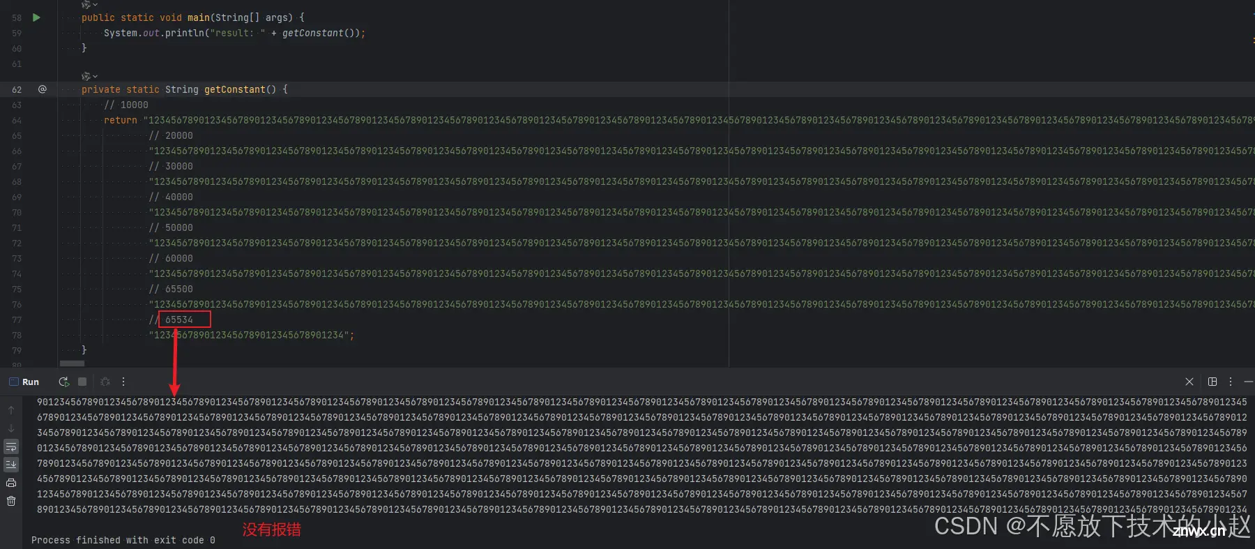Open AI inlay icon above getConstant method

[x=86, y=75]
